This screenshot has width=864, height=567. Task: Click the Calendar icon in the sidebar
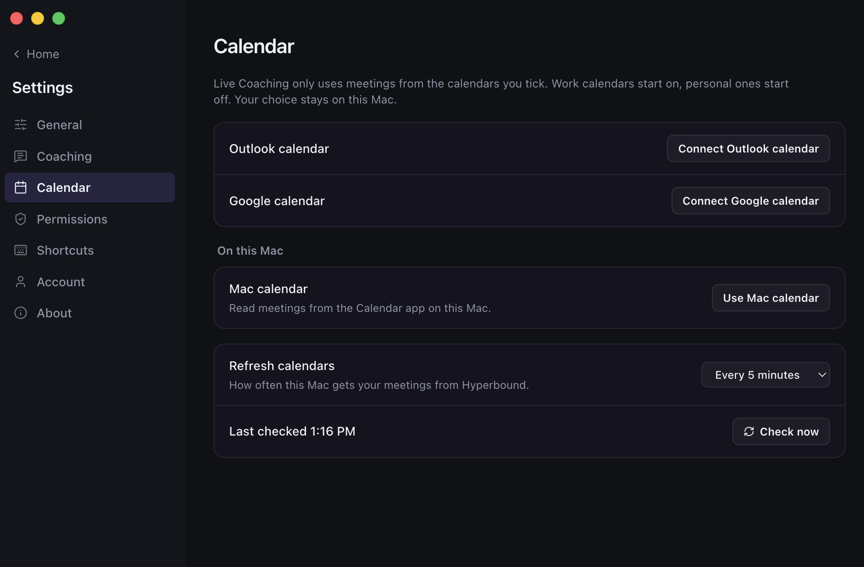coord(21,187)
